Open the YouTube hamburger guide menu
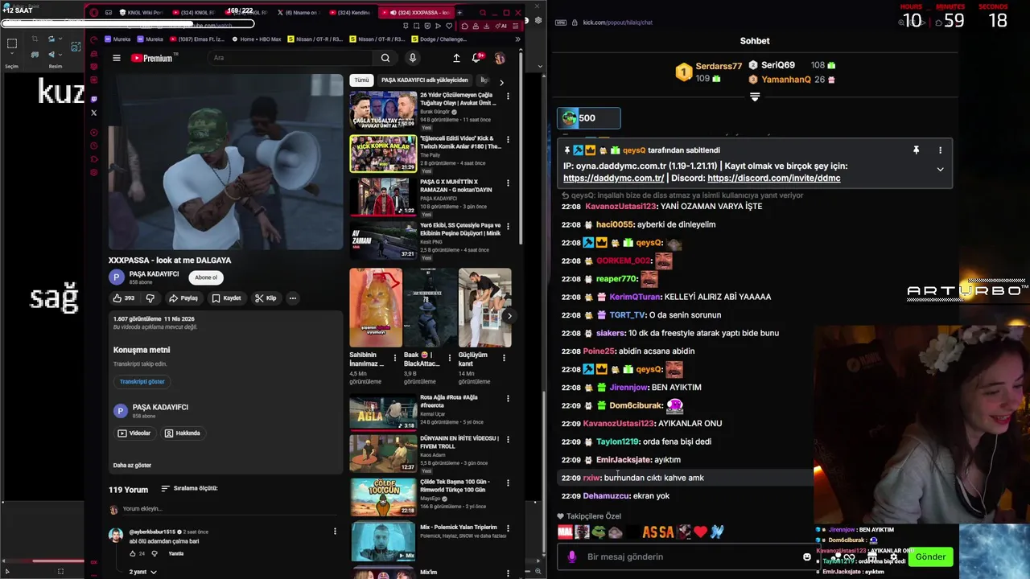 tap(117, 58)
